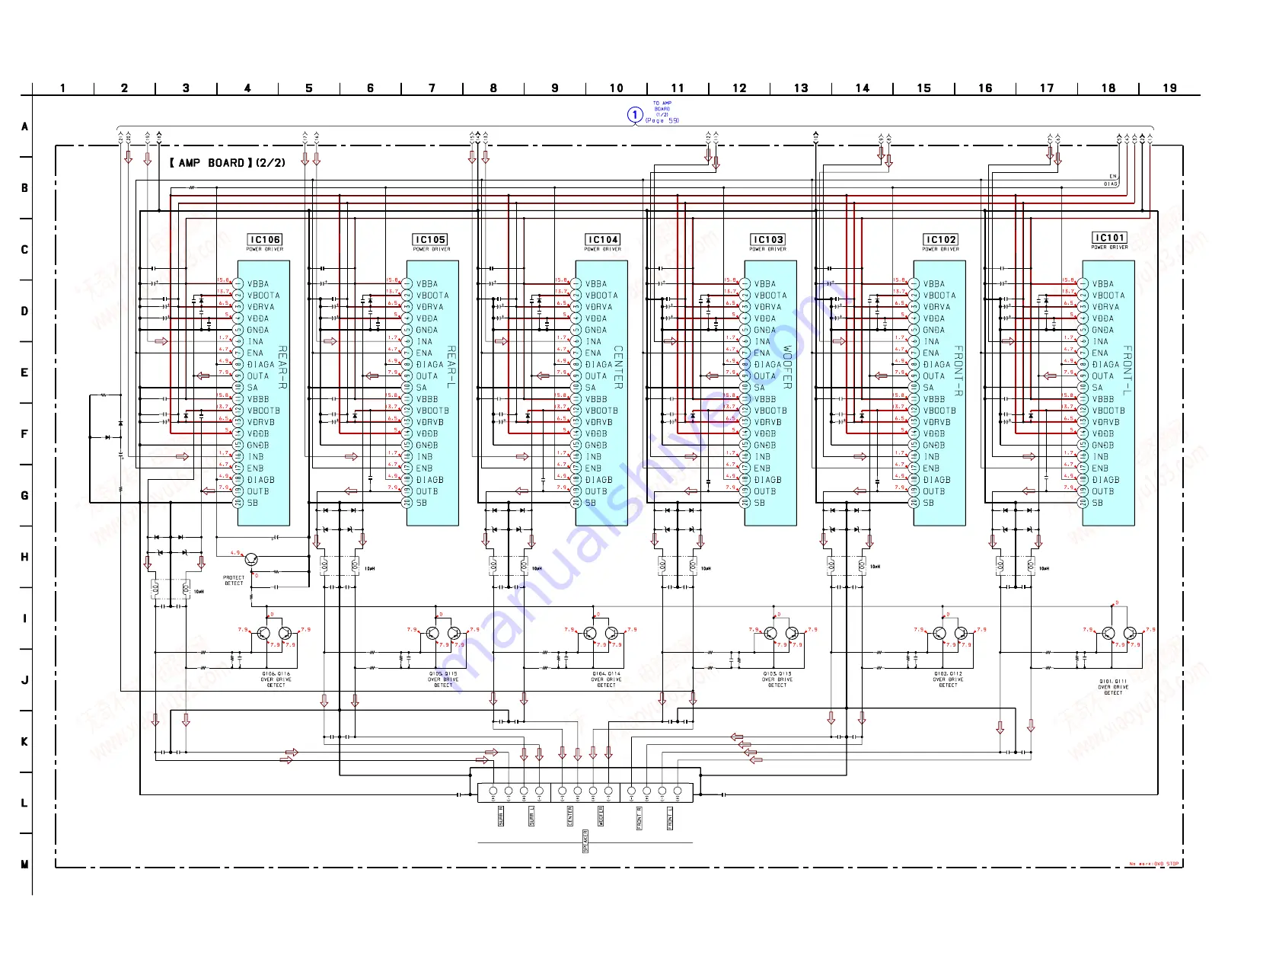Screen dimensions: 1279x962
Task: Click OUTA pin name on IC103
Action: coord(765,376)
